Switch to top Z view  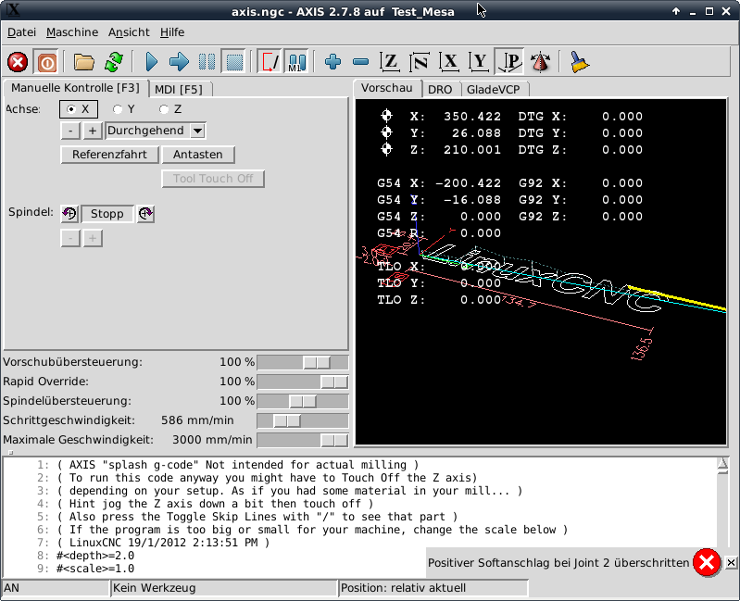[390, 62]
